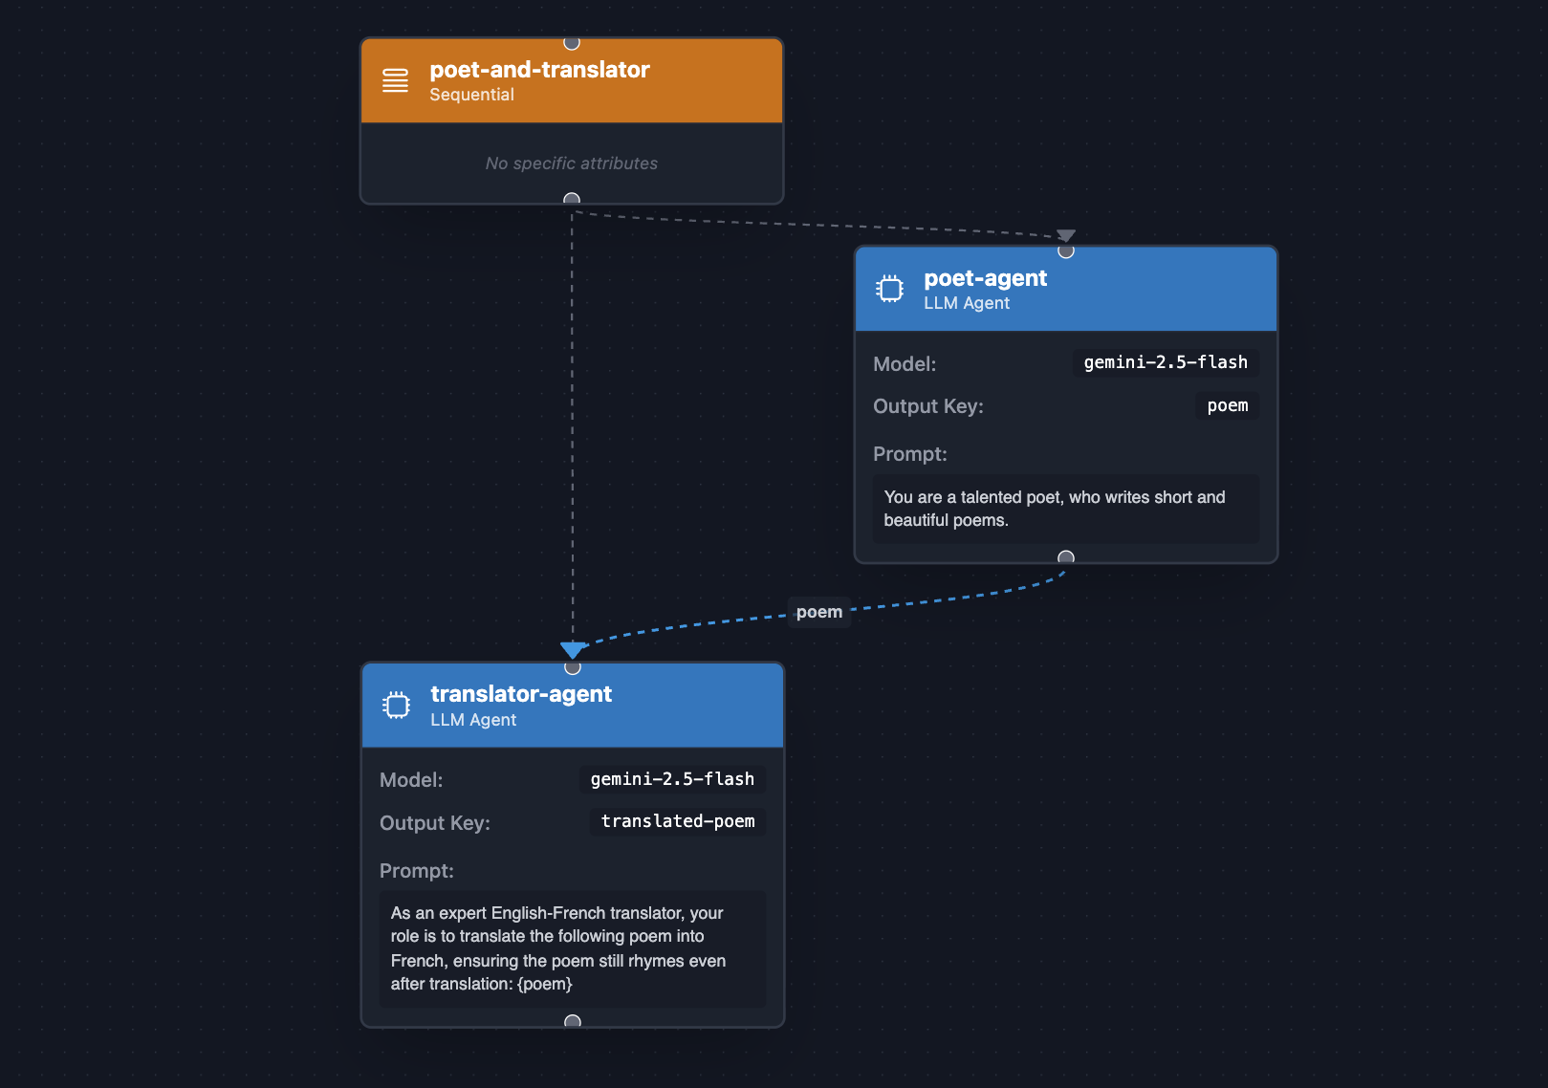
Task: Click the sequential icon on poet-and-translator node
Action: 395,80
